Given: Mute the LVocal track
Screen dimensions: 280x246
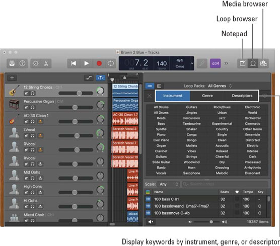Looking at the screenshot, I should pos(26,135).
